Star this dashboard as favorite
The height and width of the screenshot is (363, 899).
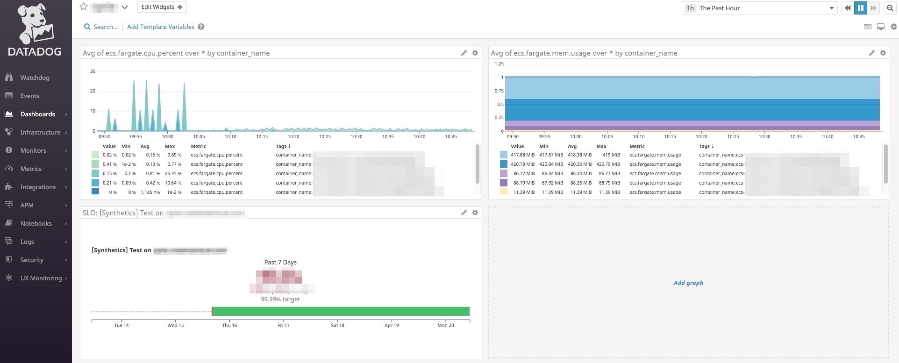84,7
